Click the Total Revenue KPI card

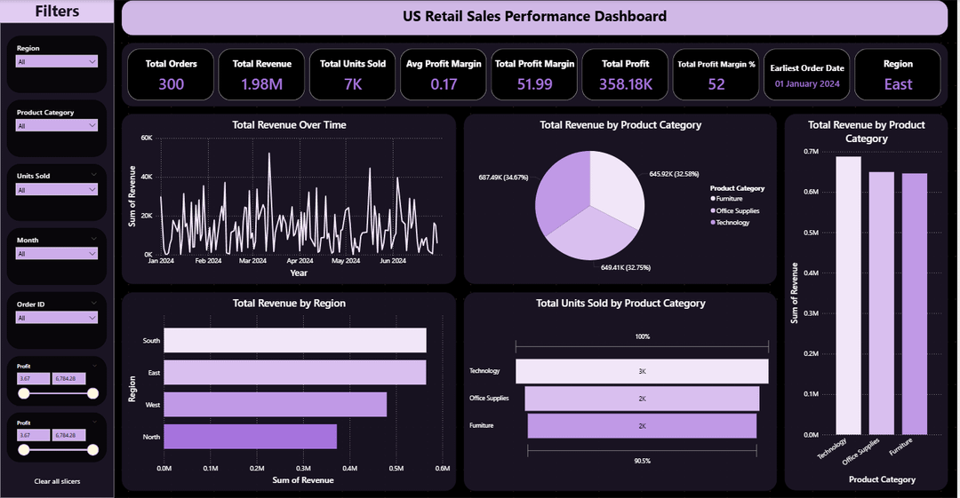click(x=262, y=75)
